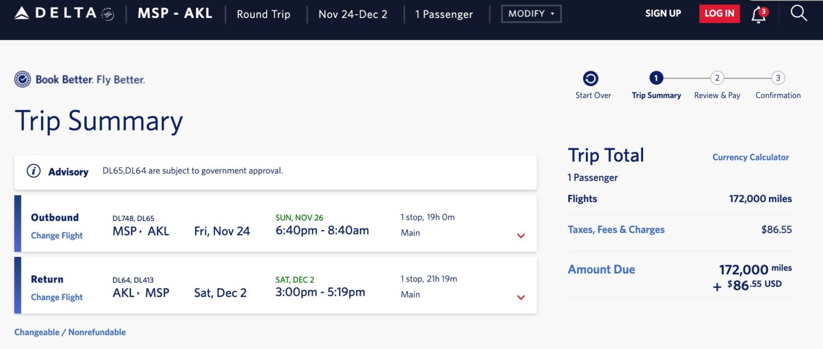Open Taxes, Fees & Charges details

[616, 230]
